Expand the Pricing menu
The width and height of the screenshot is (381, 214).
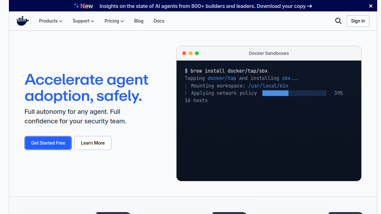[x=114, y=21]
